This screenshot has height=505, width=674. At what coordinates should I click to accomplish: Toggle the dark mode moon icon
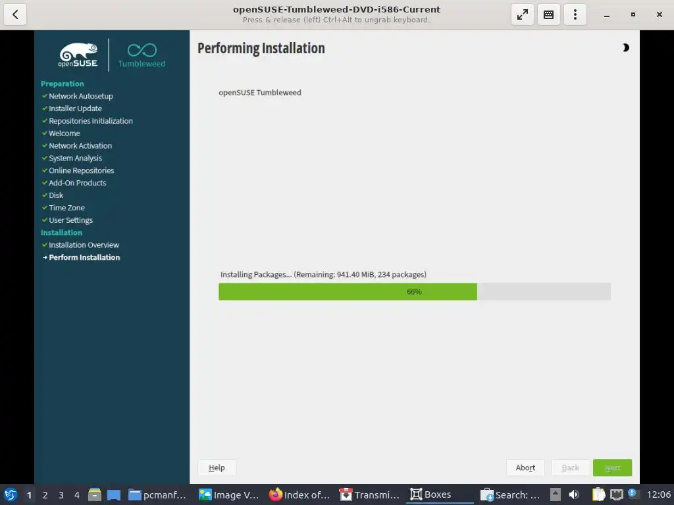[x=626, y=47]
